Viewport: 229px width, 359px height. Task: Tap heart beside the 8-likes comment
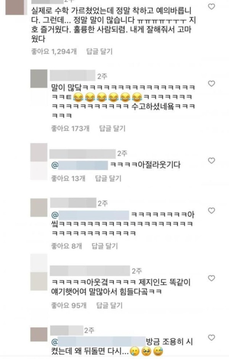click(211, 210)
